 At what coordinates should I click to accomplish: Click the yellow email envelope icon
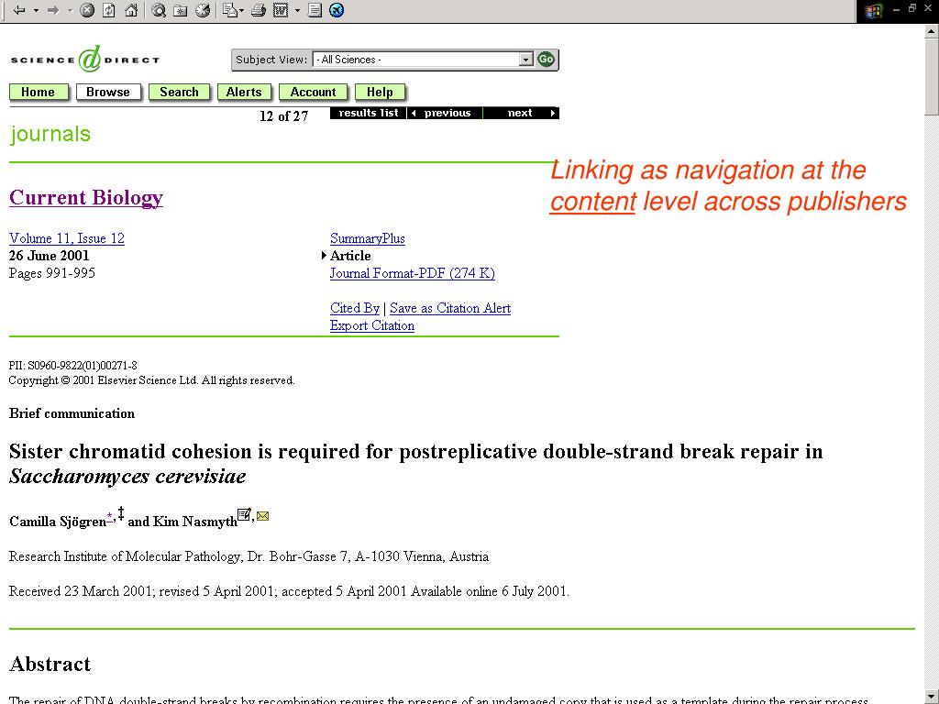(x=262, y=516)
